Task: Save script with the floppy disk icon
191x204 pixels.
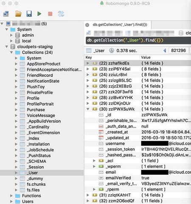Action: tap(29, 14)
